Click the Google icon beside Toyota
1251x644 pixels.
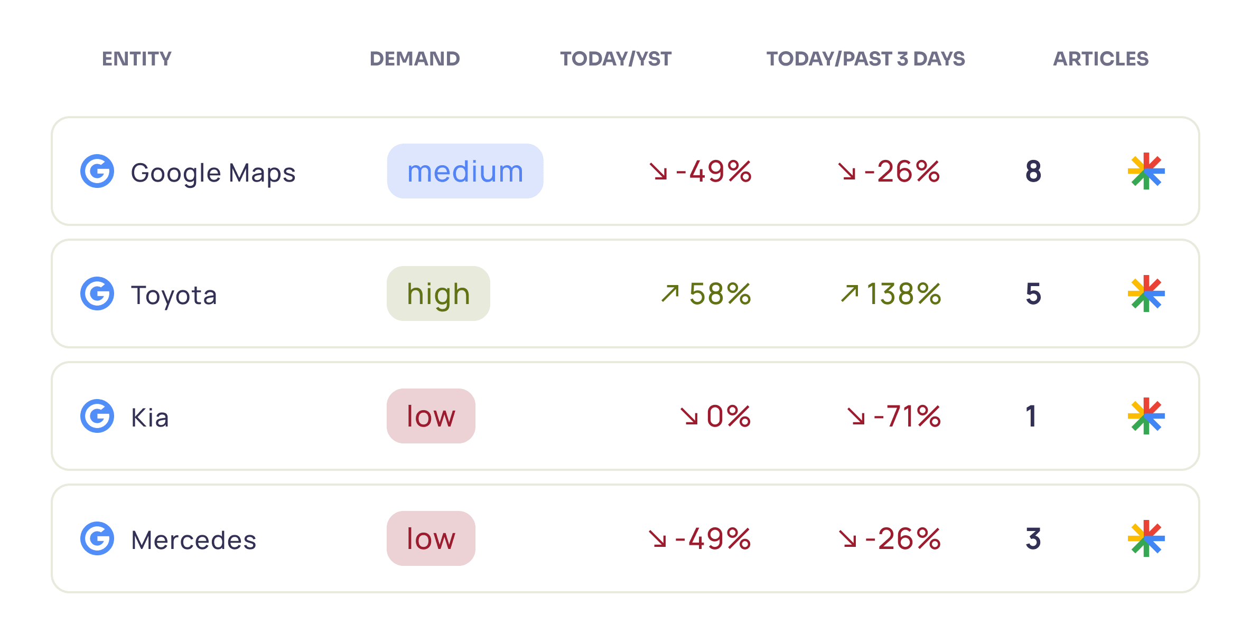[97, 293]
